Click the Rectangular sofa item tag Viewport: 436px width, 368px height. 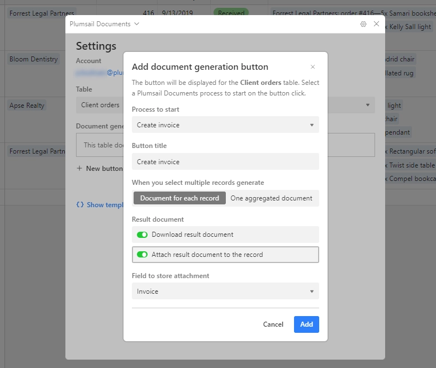[410, 151]
